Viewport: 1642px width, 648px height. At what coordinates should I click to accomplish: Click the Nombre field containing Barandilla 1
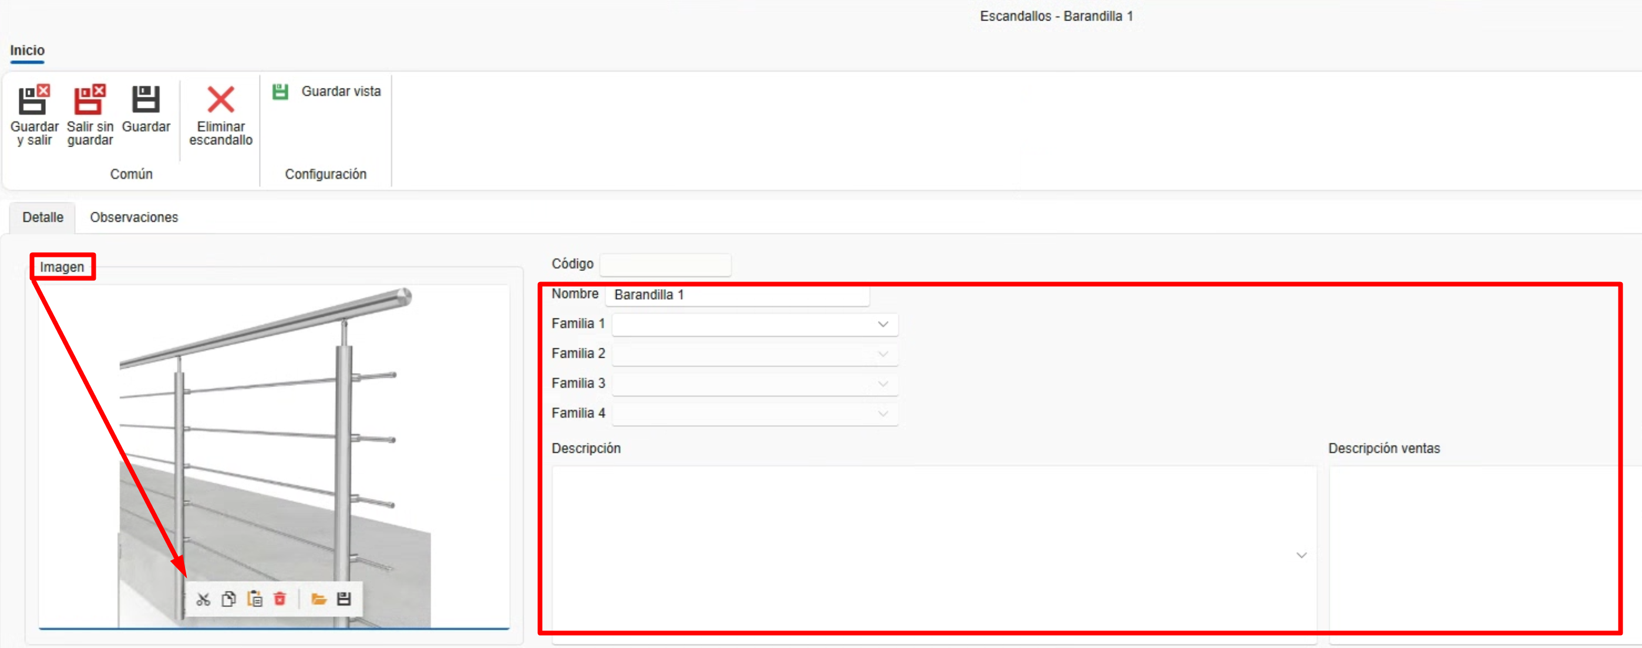tap(736, 296)
